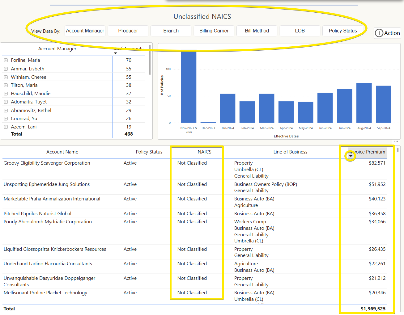Open the more options ellipsis above the table
The height and width of the screenshot is (315, 404).
pyautogui.click(x=396, y=141)
